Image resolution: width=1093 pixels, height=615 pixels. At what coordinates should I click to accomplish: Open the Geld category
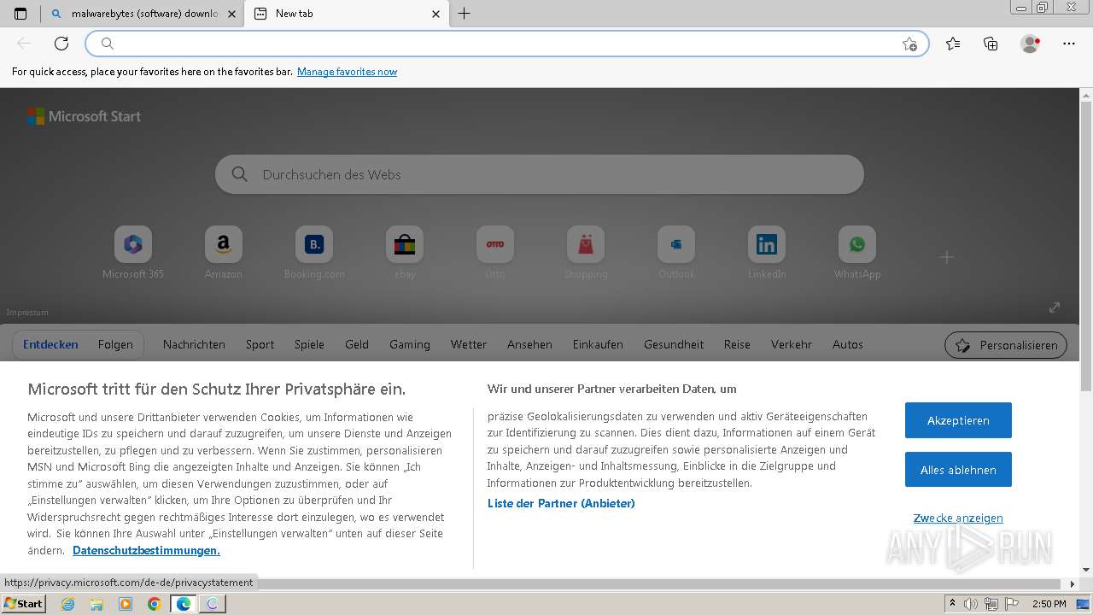click(x=357, y=344)
